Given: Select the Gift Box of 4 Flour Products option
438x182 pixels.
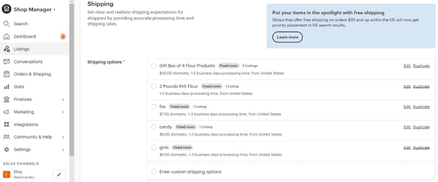Looking at the screenshot, I should (x=154, y=66).
